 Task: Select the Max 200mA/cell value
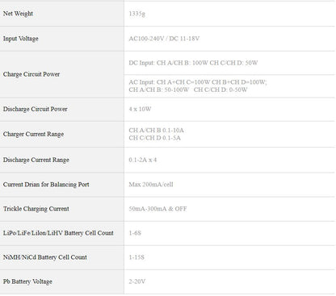[151, 185]
